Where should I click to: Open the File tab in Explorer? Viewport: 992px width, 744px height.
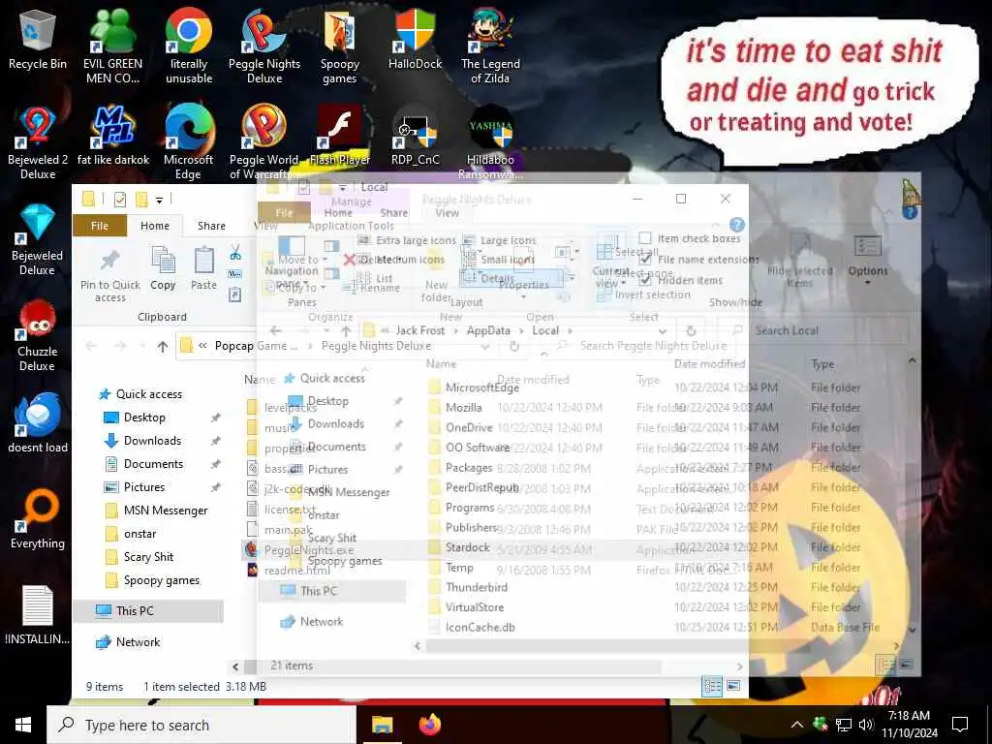click(x=100, y=226)
